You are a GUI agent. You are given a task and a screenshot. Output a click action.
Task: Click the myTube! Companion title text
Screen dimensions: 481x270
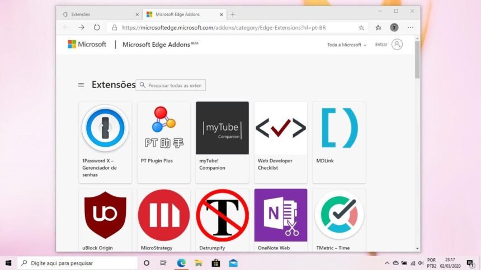[213, 164]
